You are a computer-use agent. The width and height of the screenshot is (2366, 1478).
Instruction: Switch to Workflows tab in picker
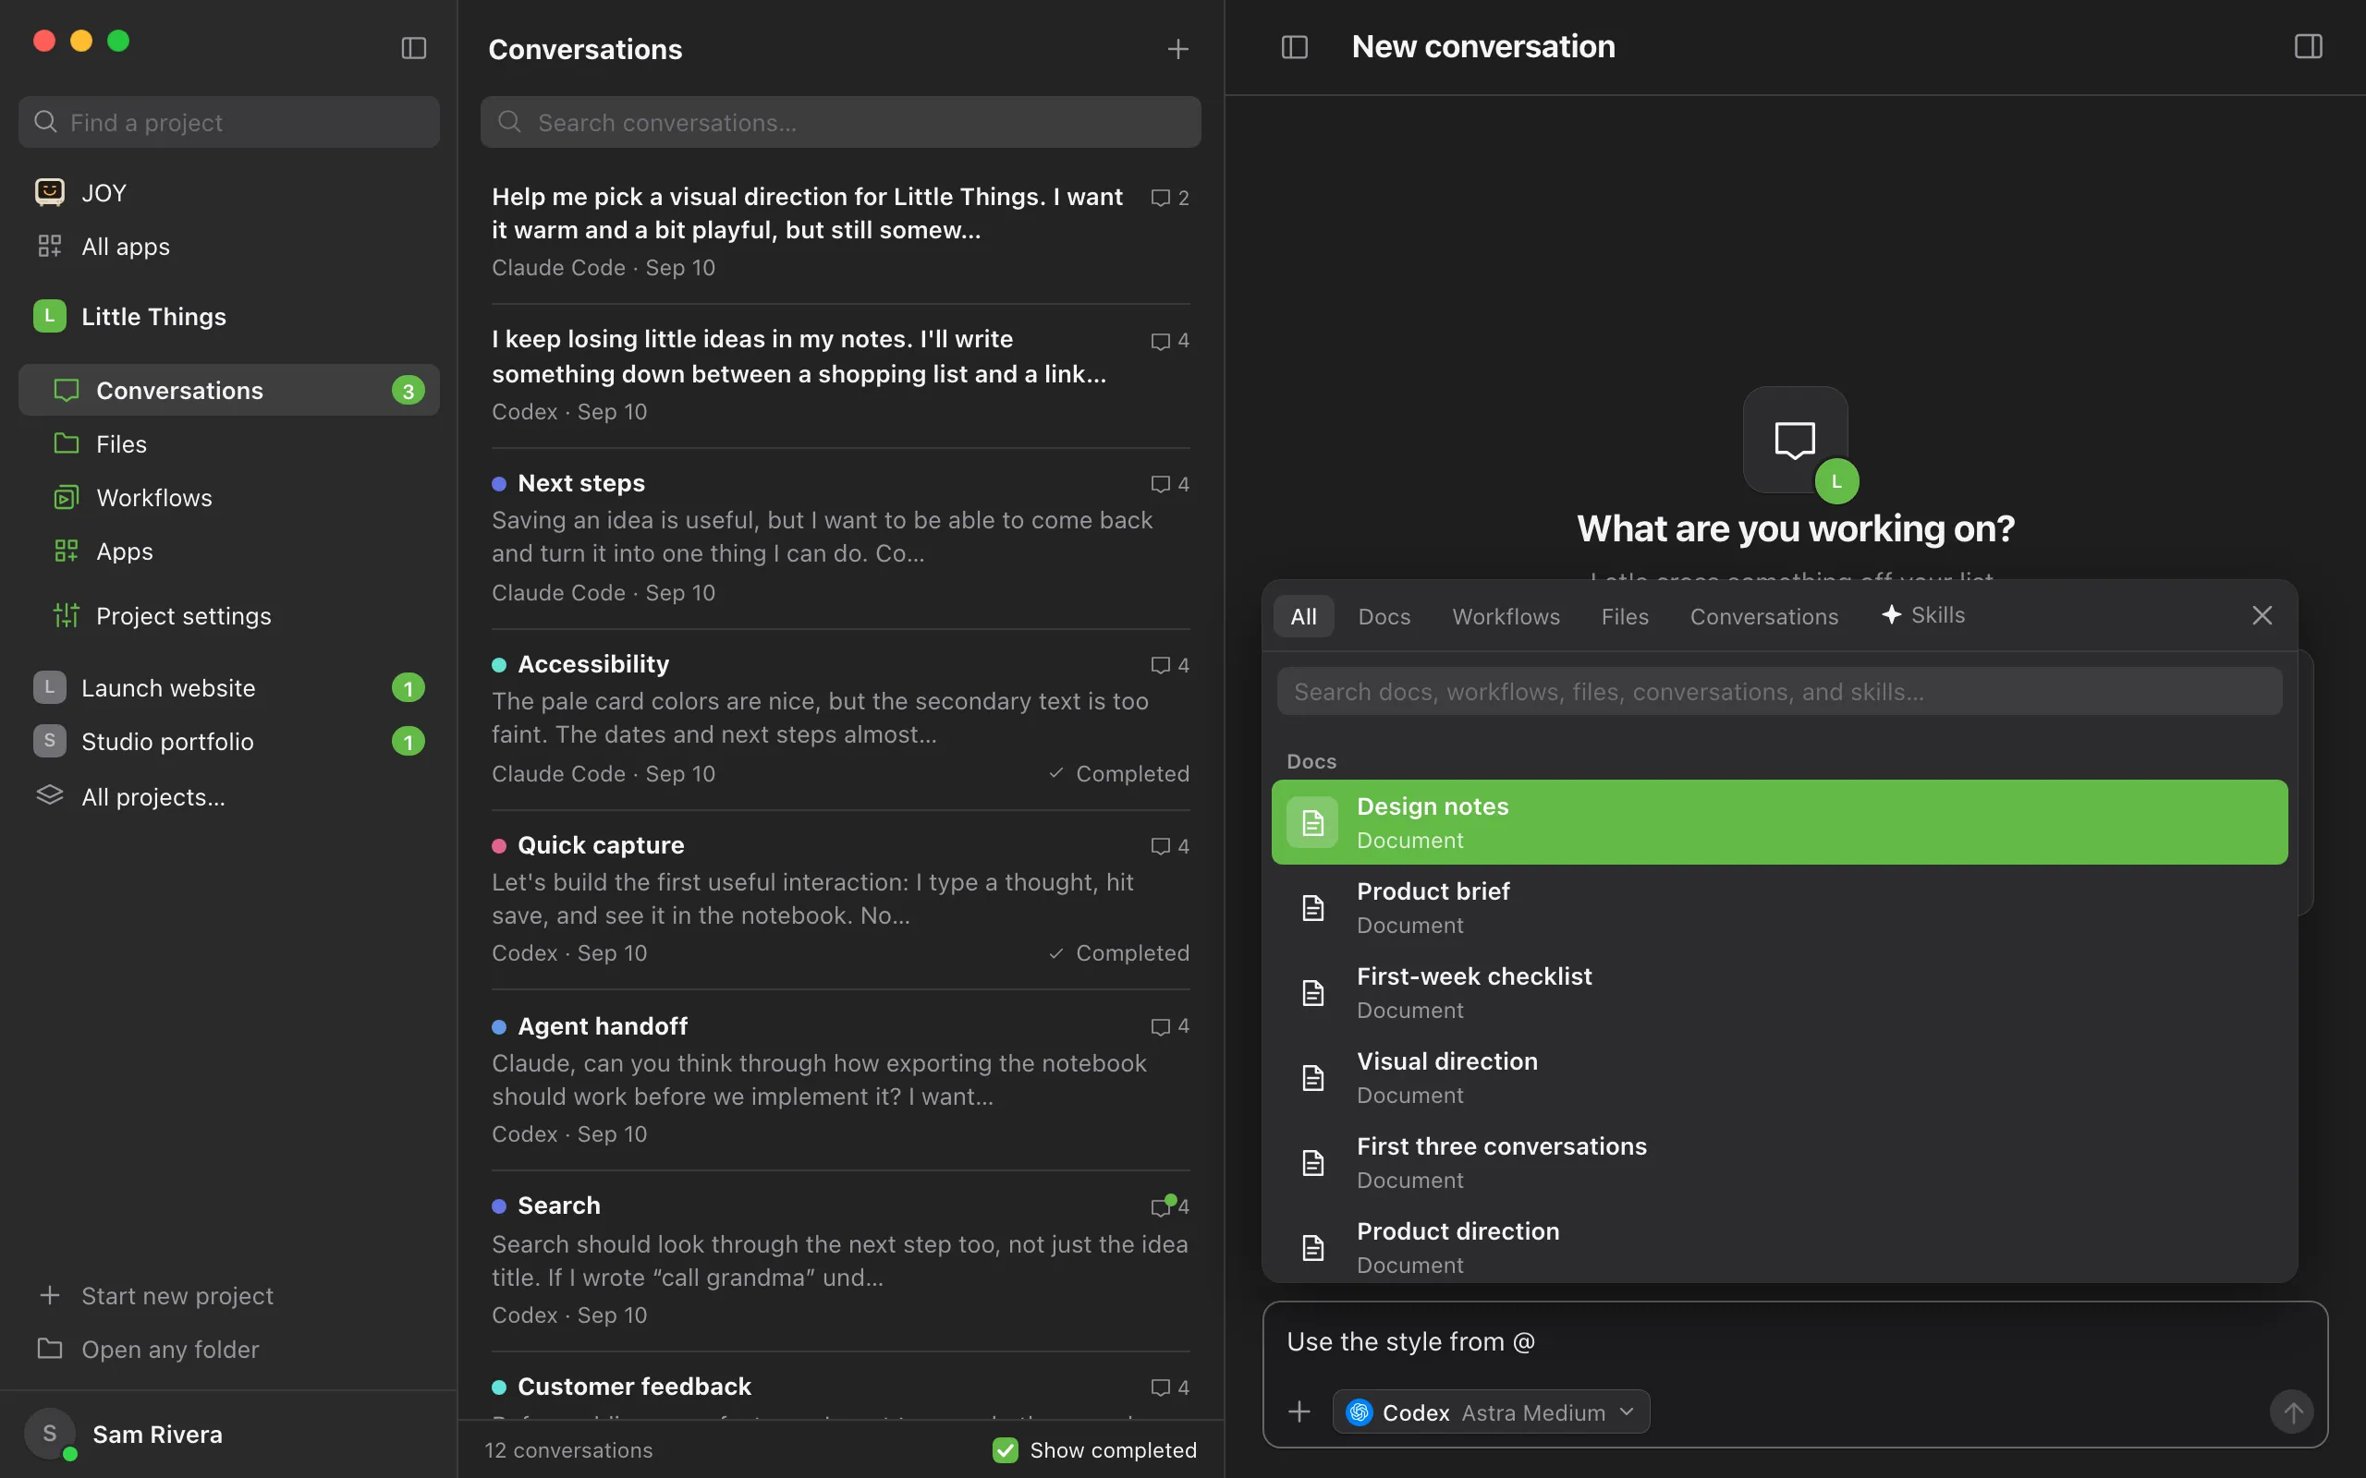click(1506, 617)
